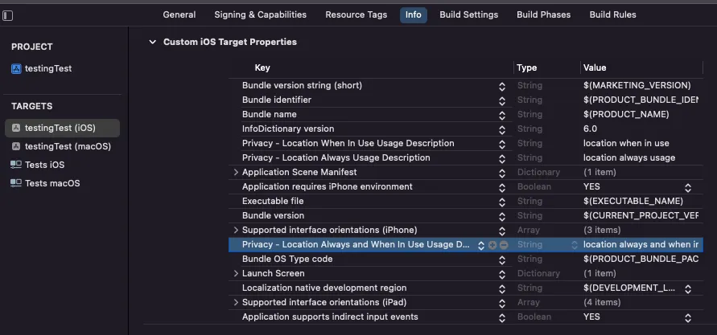717x335 pixels.
Task: Toggle the sidebar panel icon at top left
Action: [x=8, y=15]
